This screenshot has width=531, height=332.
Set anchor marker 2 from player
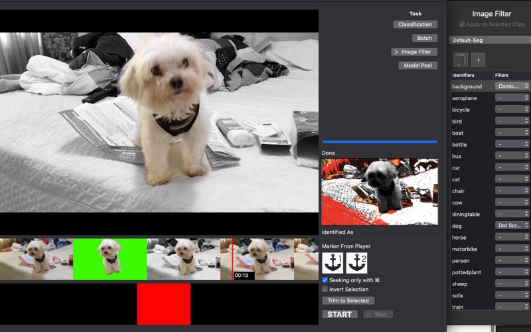click(x=356, y=263)
